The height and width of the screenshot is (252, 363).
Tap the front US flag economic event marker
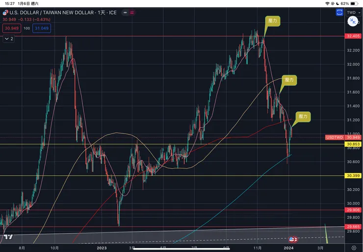tap(292, 240)
